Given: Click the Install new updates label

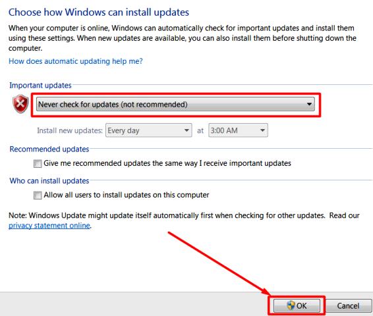Looking at the screenshot, I should [x=70, y=130].
